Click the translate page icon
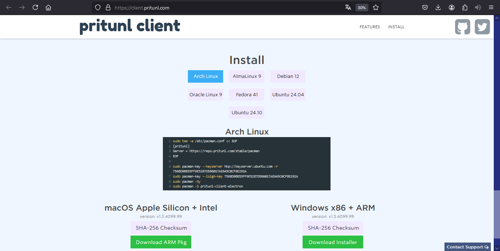Image resolution: width=500 pixels, height=251 pixels. click(x=348, y=7)
